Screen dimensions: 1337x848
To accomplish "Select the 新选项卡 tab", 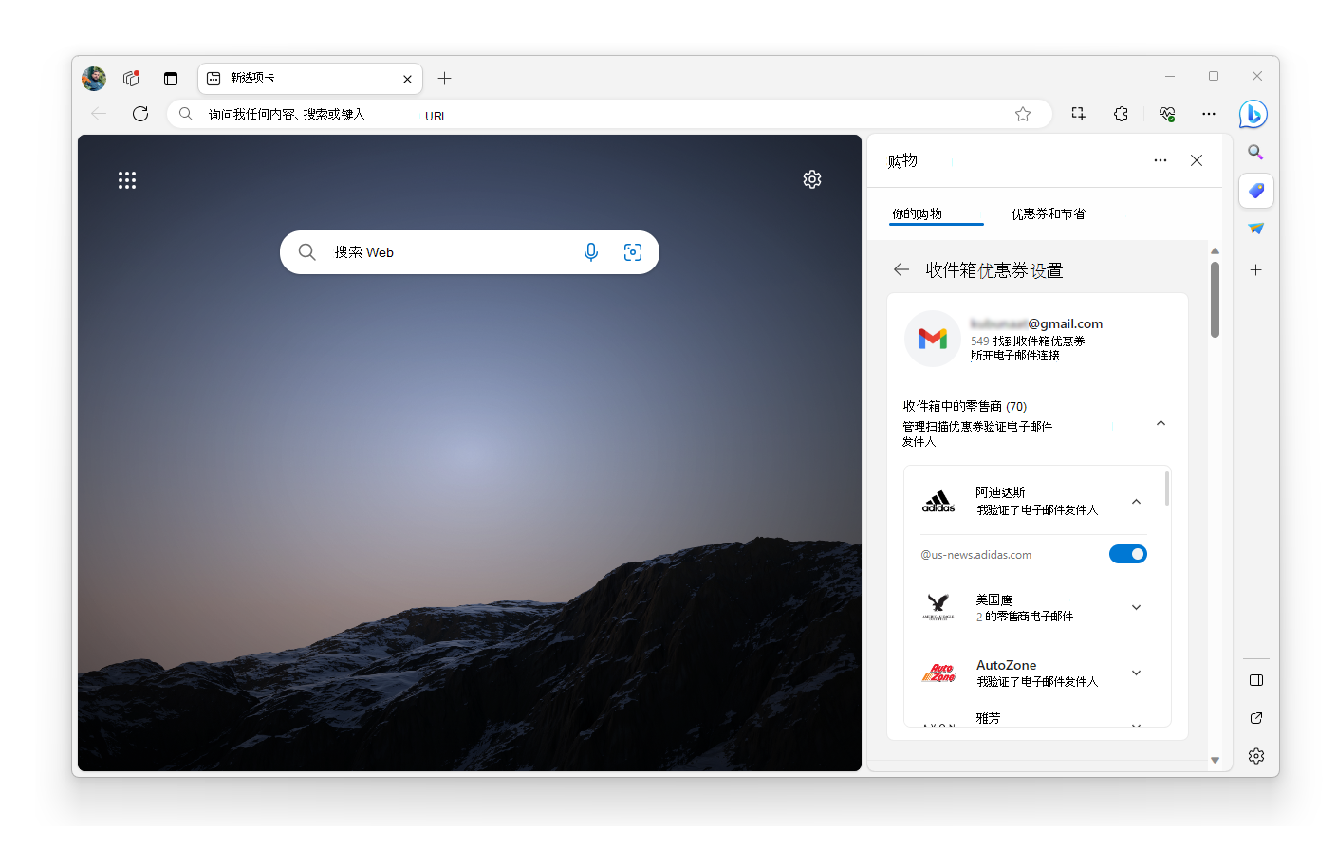I will (310, 79).
